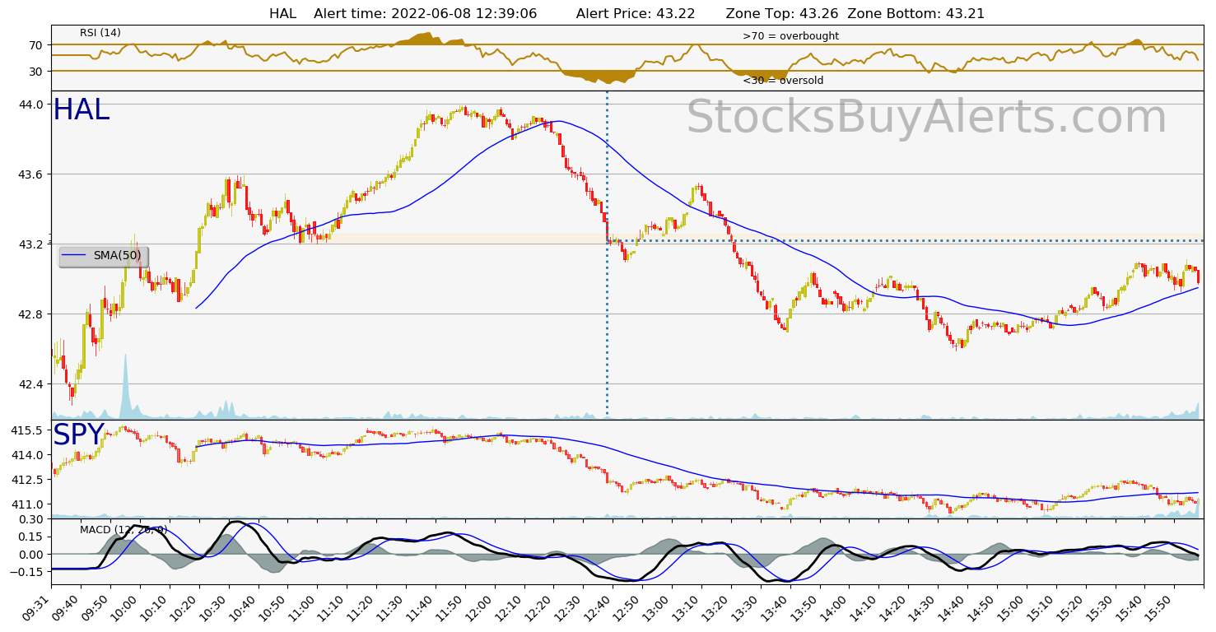1216x632 pixels.
Task: Click the SMA(50) legend entry
Action: pyautogui.click(x=103, y=256)
